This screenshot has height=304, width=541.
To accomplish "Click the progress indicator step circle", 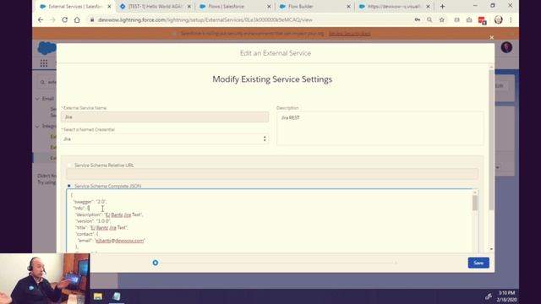I will [x=156, y=263].
